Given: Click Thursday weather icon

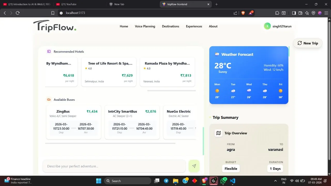Looking at the screenshot, I should 265,91.
